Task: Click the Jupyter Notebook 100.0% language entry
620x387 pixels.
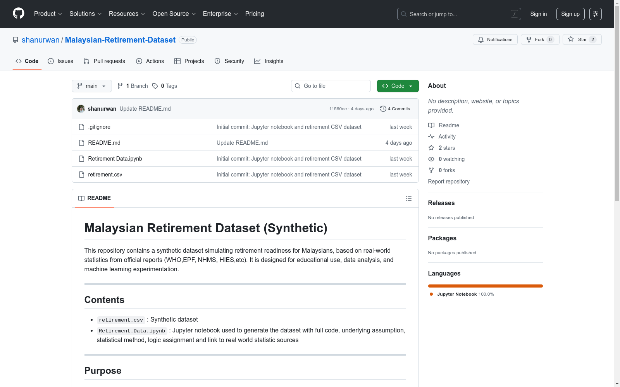Action: tap(462, 294)
